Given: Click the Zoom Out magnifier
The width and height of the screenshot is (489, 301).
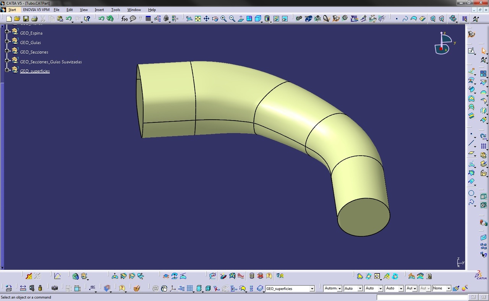Looking at the screenshot, I should pyautogui.click(x=232, y=18).
